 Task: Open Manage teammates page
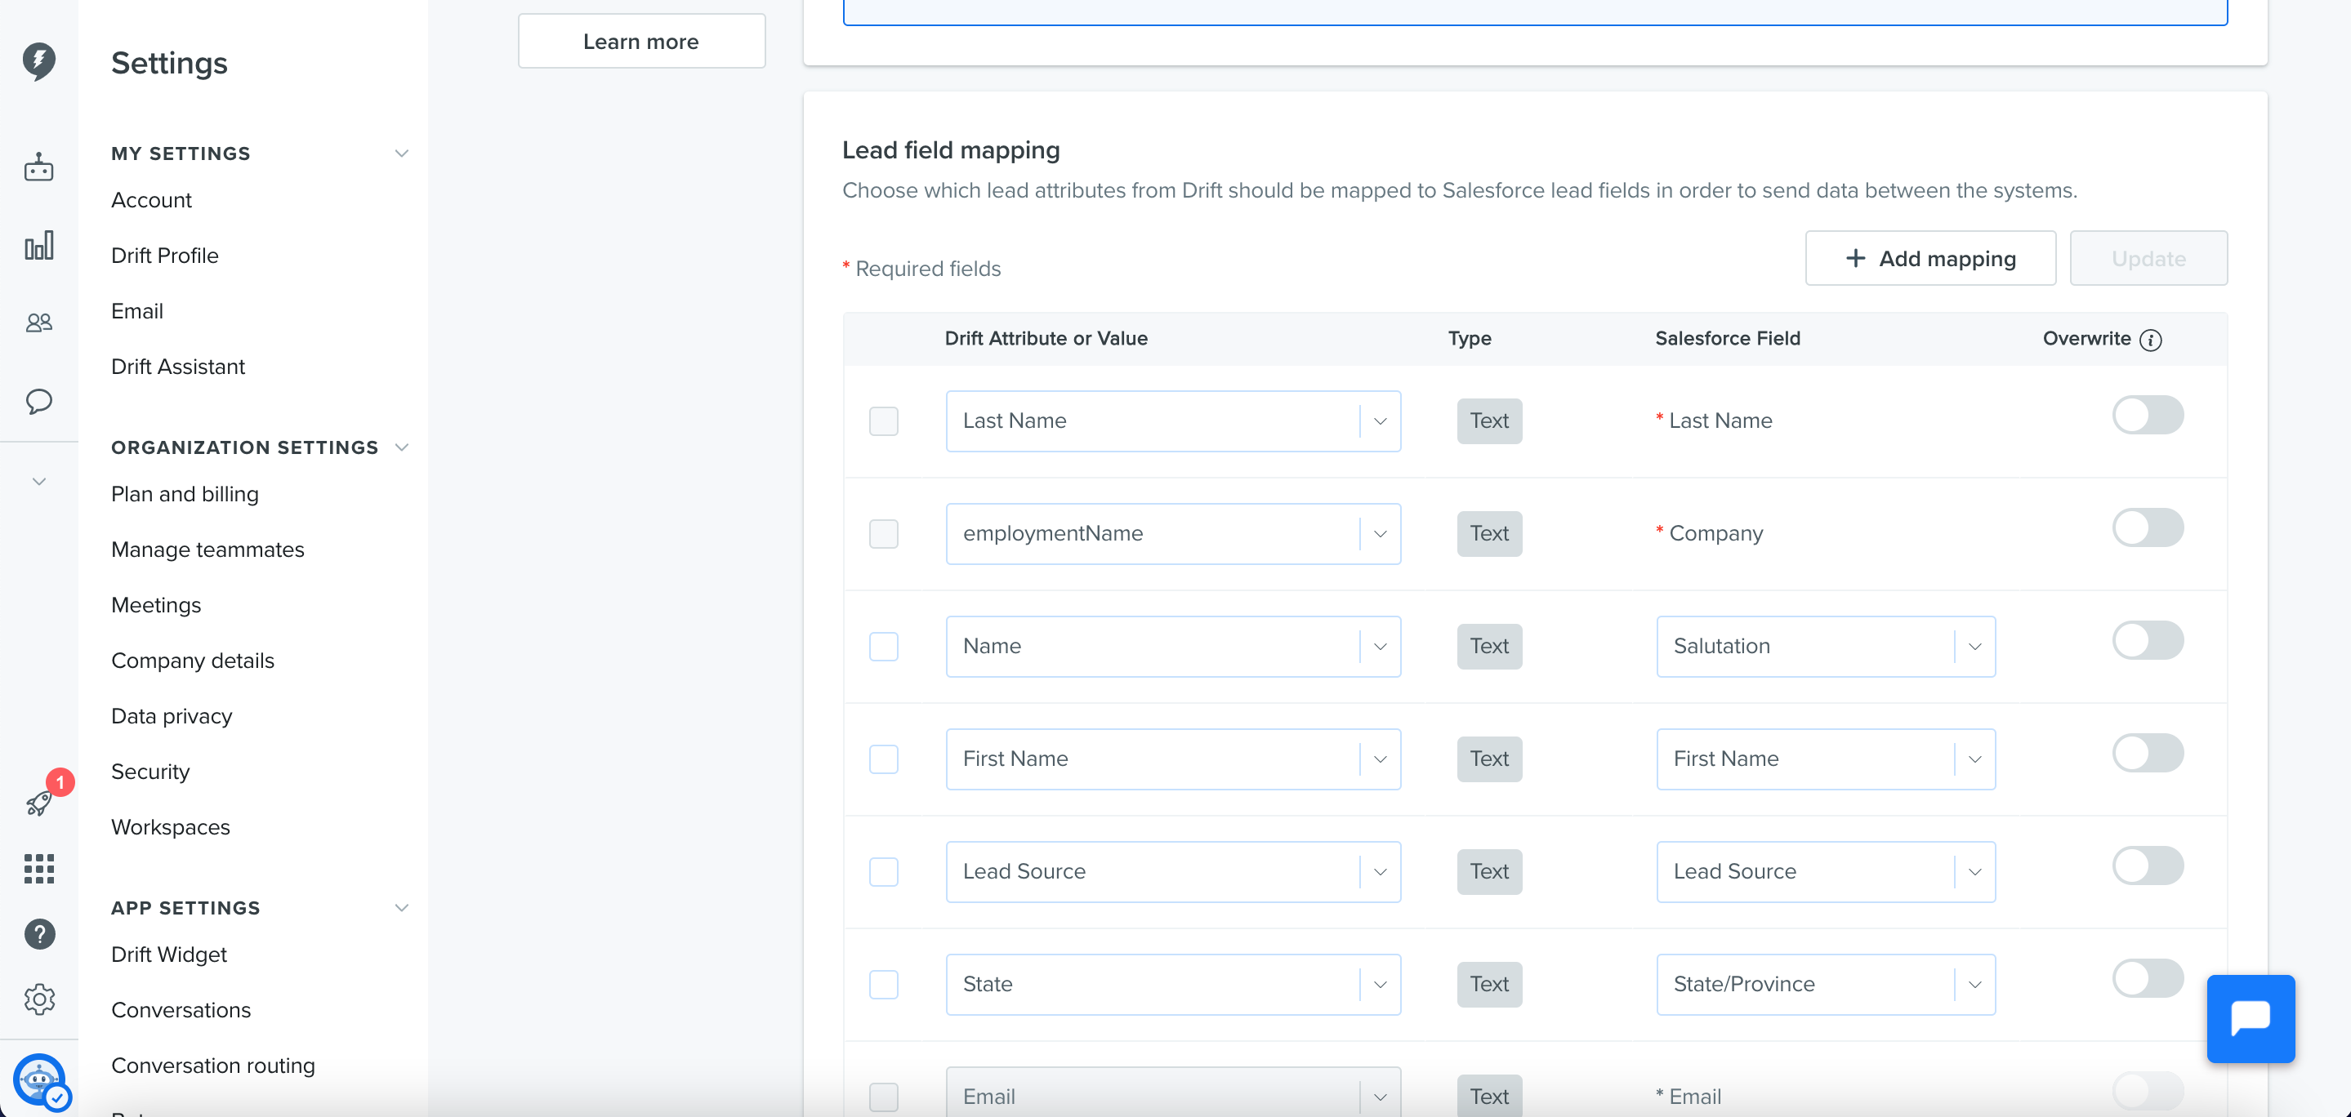click(207, 550)
